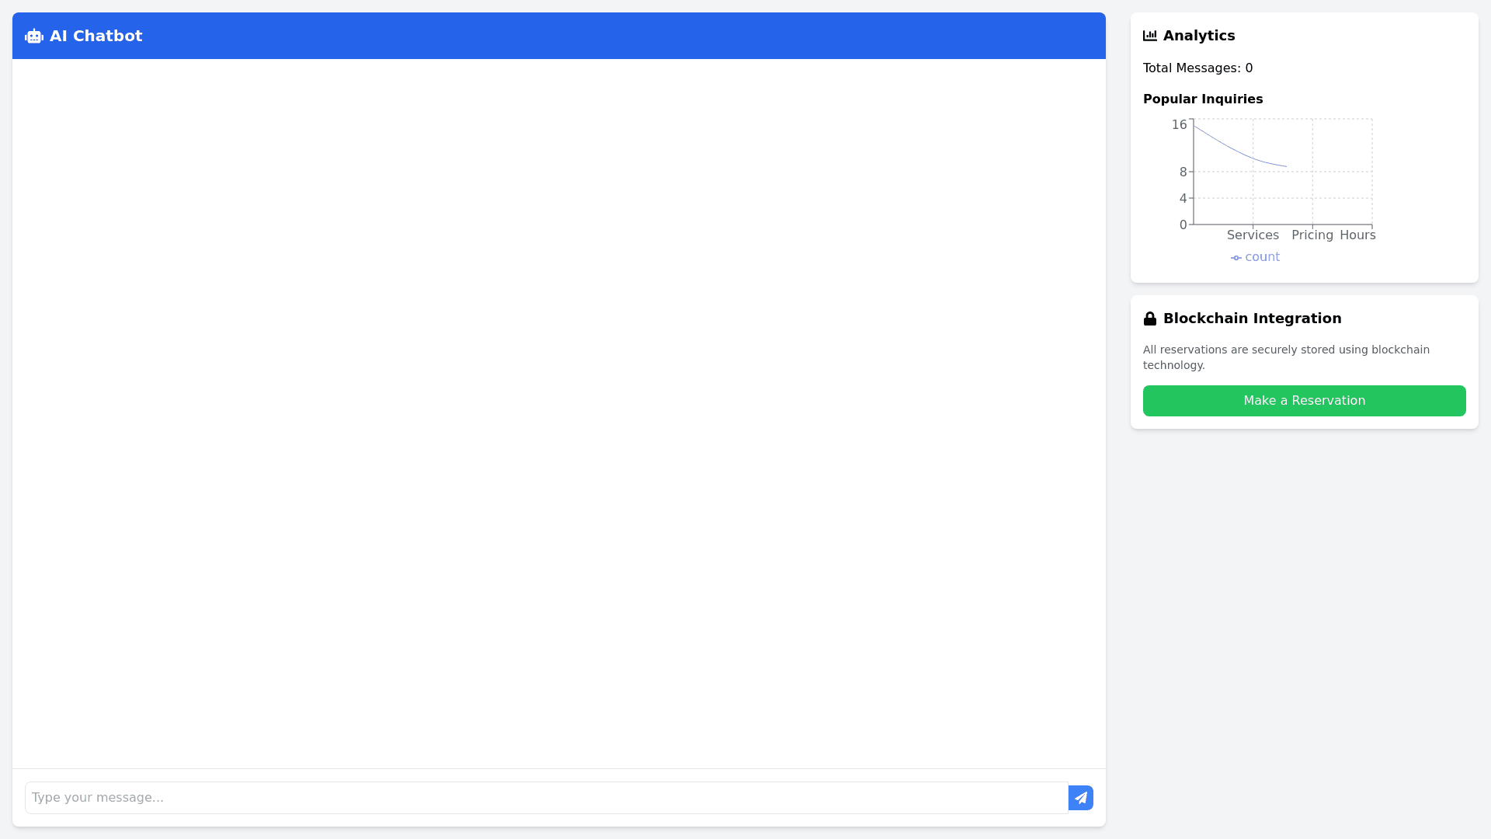Screen dimensions: 1491x839
Task: Click the Total Messages counter text
Action: (x=1197, y=68)
